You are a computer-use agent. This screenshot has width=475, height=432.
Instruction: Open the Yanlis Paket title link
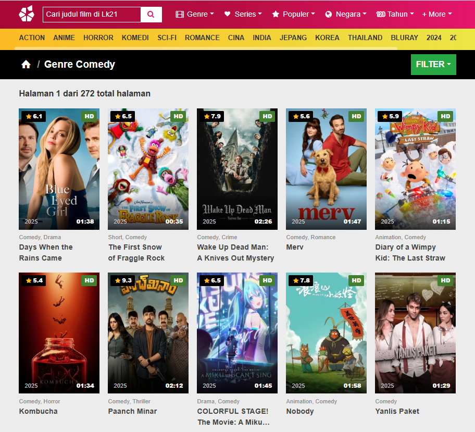[397, 411]
